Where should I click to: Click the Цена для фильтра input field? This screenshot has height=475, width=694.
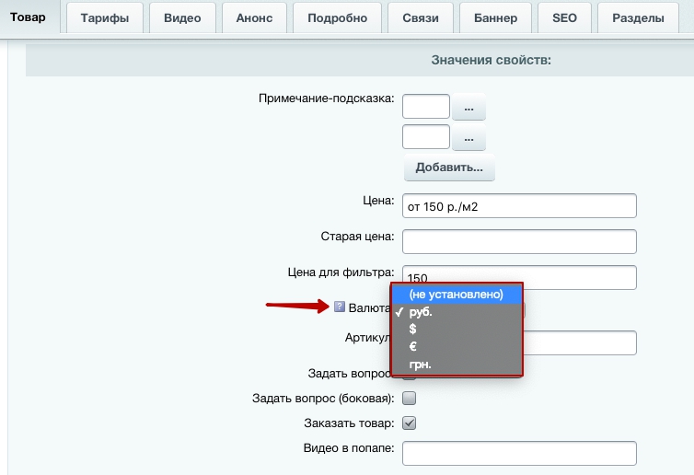click(x=519, y=277)
